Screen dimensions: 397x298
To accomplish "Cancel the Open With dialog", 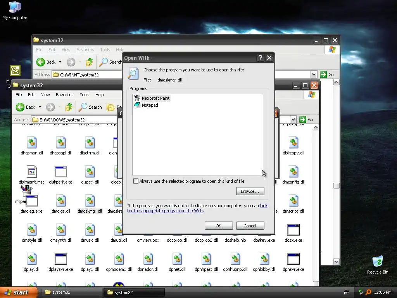I will (x=250, y=225).
